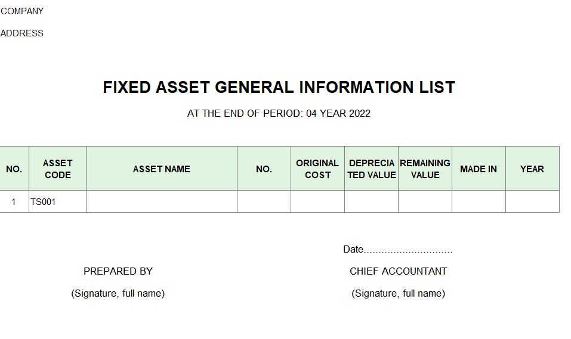Click the dotted Date line
Viewport: 571px width, 339px height.
coord(398,250)
